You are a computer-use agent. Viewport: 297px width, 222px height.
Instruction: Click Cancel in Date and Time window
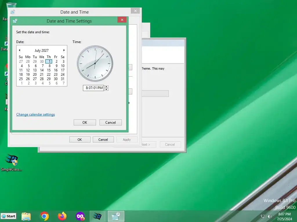point(103,140)
